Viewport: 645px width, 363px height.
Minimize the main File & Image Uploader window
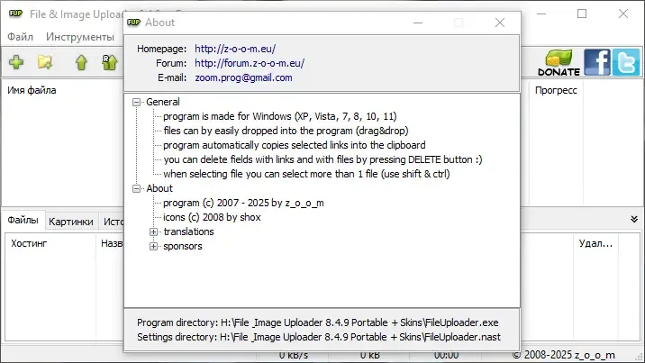[541, 14]
